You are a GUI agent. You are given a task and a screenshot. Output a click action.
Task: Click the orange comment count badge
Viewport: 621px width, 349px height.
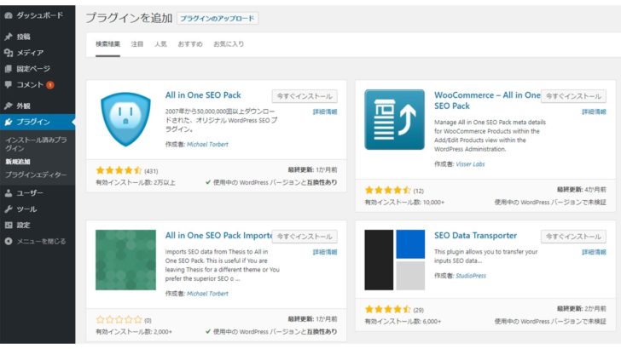(x=49, y=85)
